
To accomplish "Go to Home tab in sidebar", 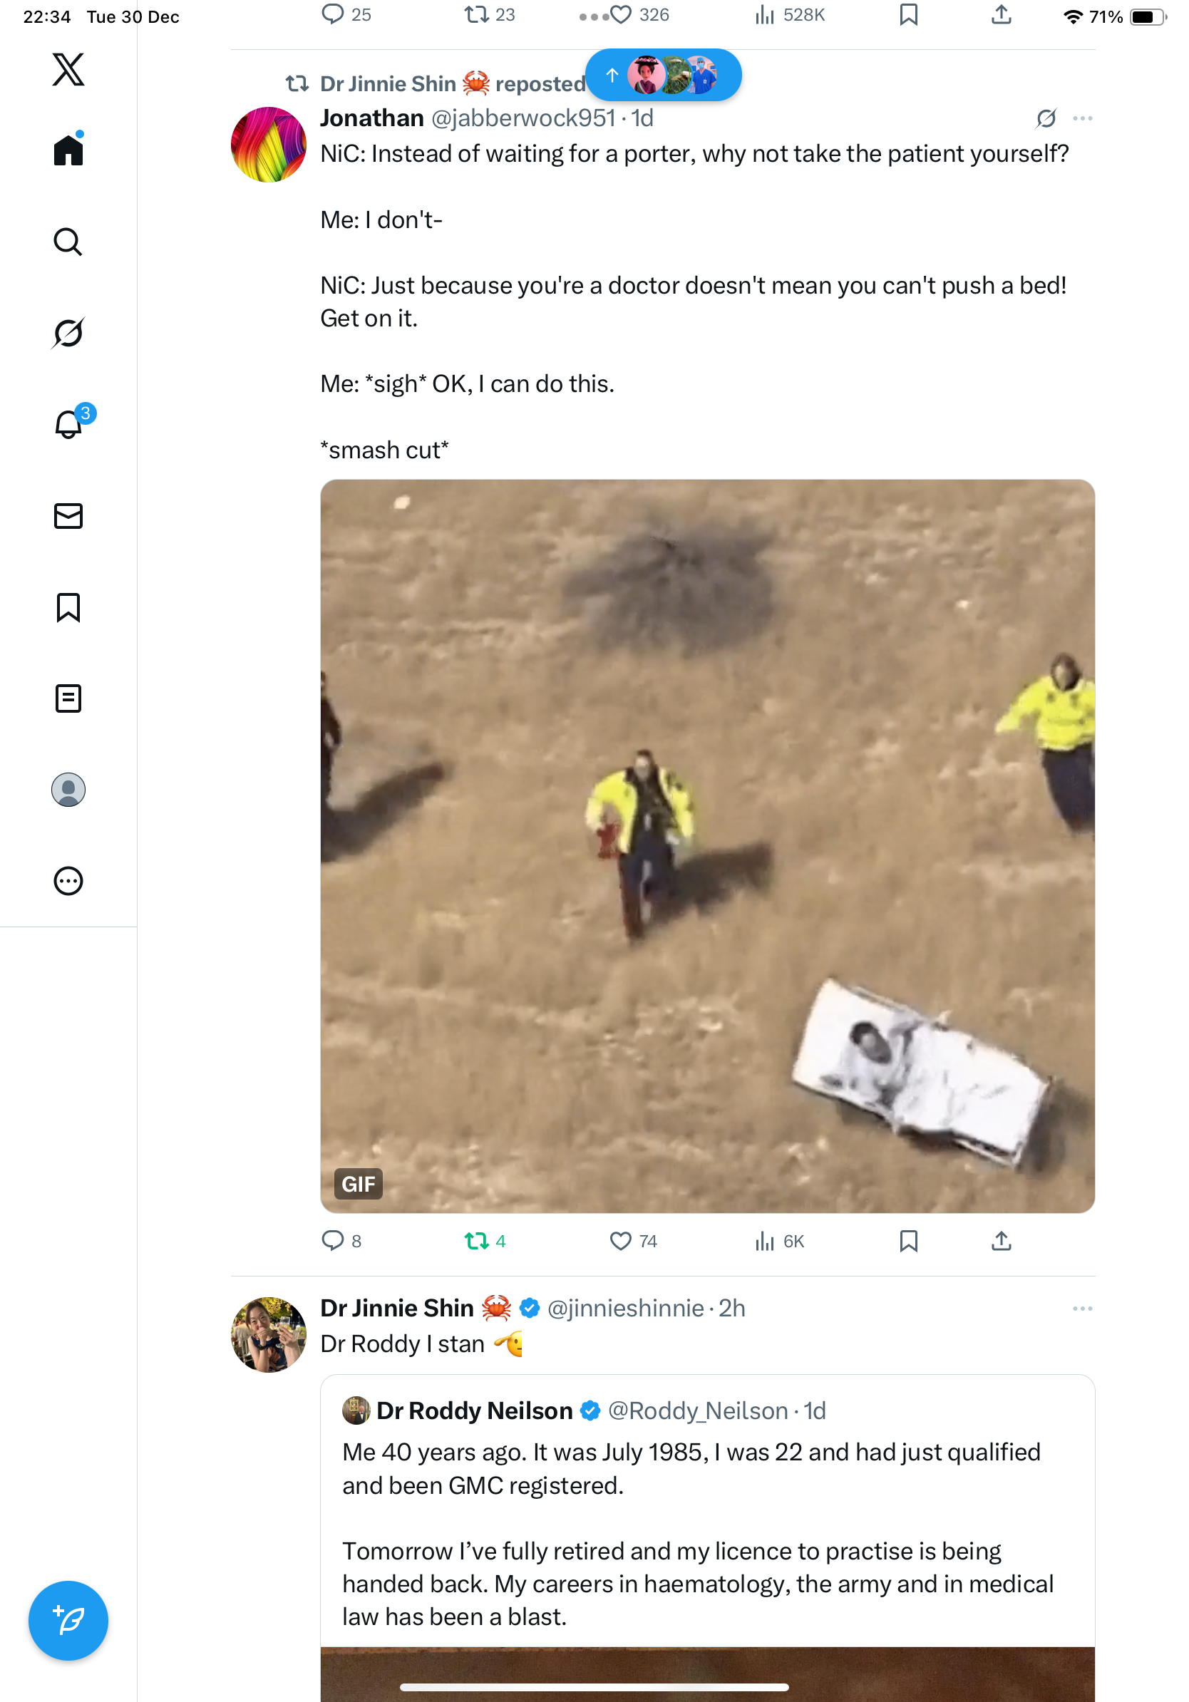I will (68, 150).
